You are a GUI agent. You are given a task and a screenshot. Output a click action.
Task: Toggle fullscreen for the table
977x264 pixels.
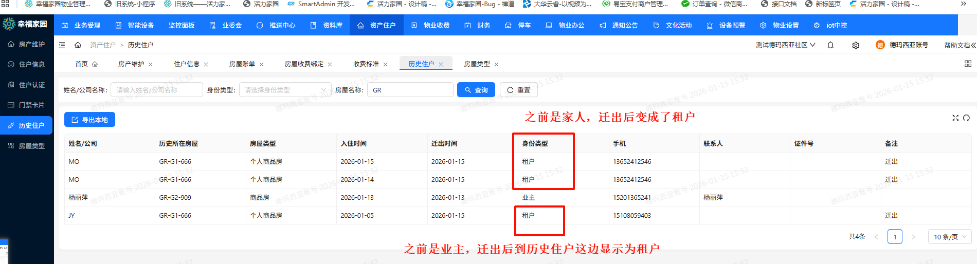(955, 118)
